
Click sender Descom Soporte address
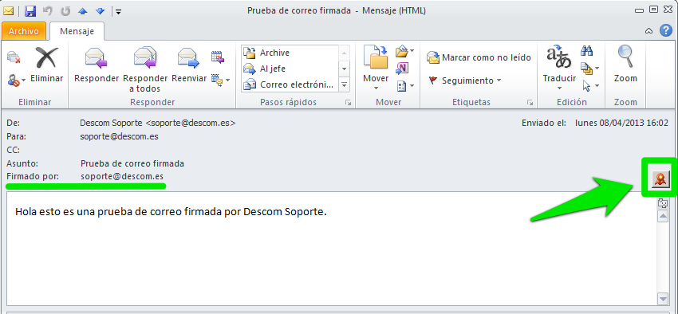pyautogui.click(x=158, y=123)
